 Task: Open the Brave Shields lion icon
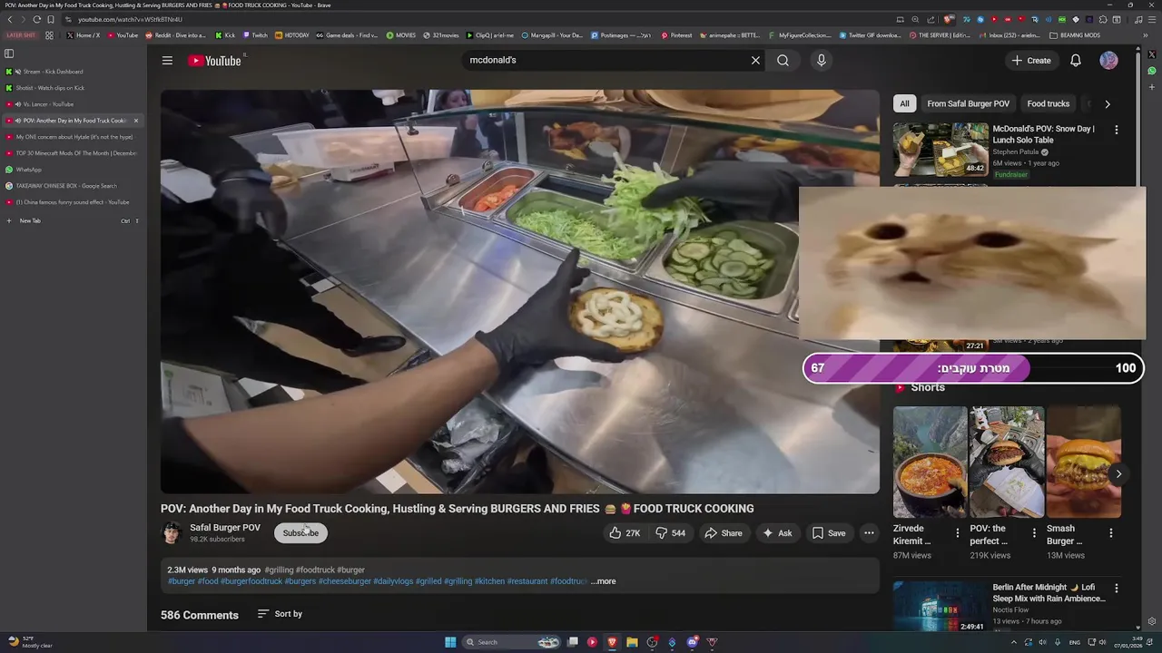coord(949,19)
